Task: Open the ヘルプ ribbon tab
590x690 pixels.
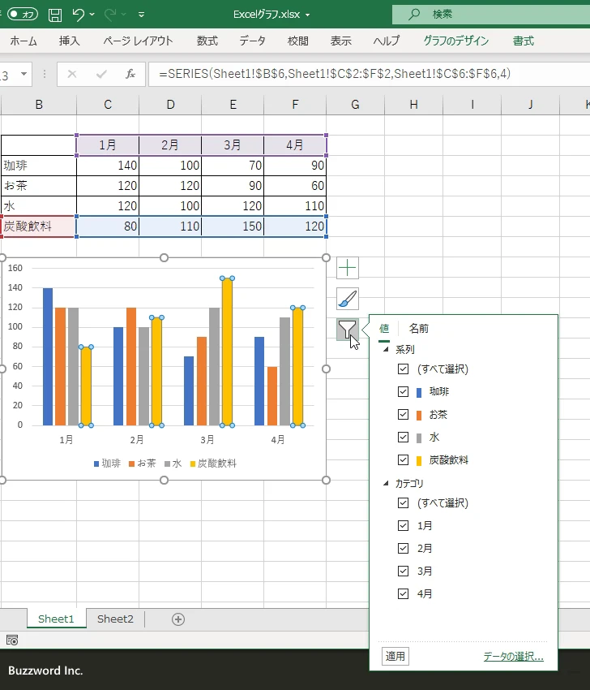Action: coord(386,41)
